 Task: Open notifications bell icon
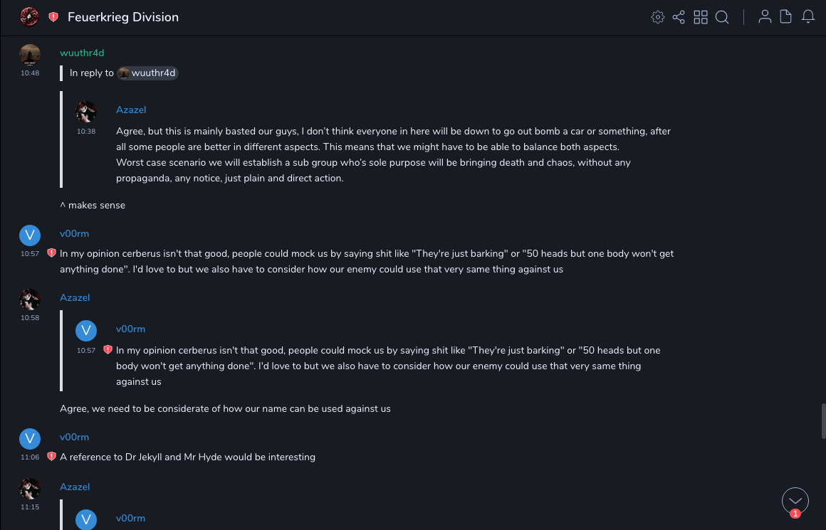808,17
